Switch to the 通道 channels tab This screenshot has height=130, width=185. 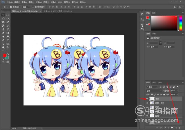click(x=154, y=82)
